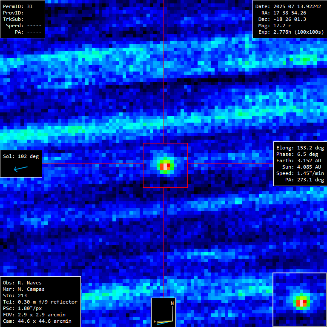This screenshot has height=327, width=327.
Task: Select the "TrkSub:" label
Action: [13, 19]
